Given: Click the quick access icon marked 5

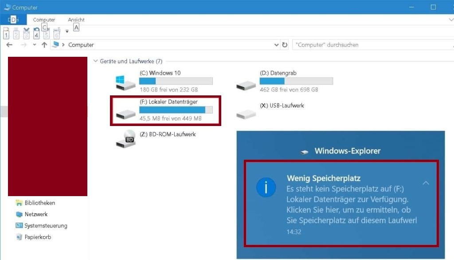Looking at the screenshot, I should pyautogui.click(x=46, y=33).
